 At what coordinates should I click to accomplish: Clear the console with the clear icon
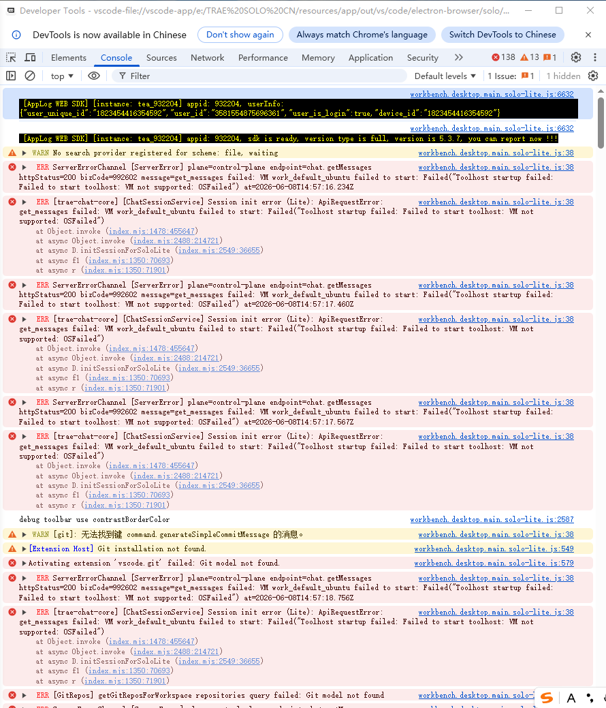[x=30, y=76]
